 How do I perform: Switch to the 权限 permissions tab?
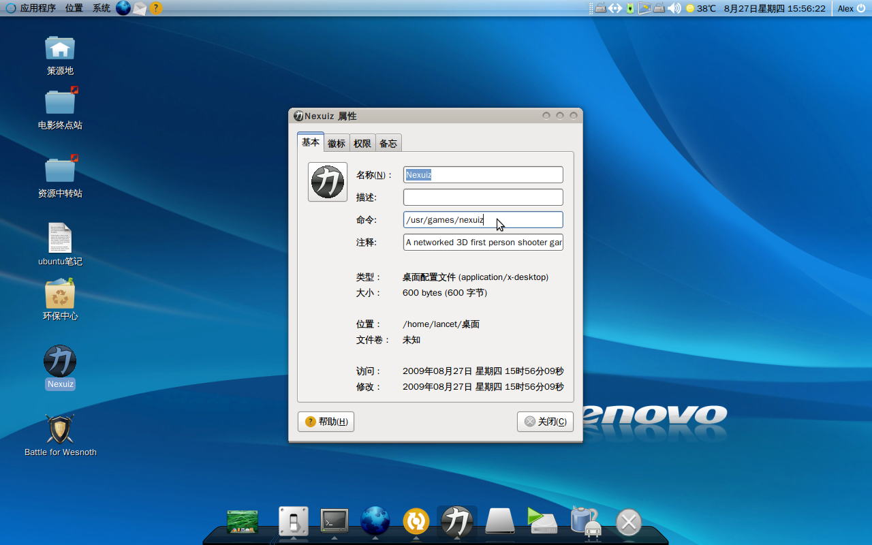point(362,143)
